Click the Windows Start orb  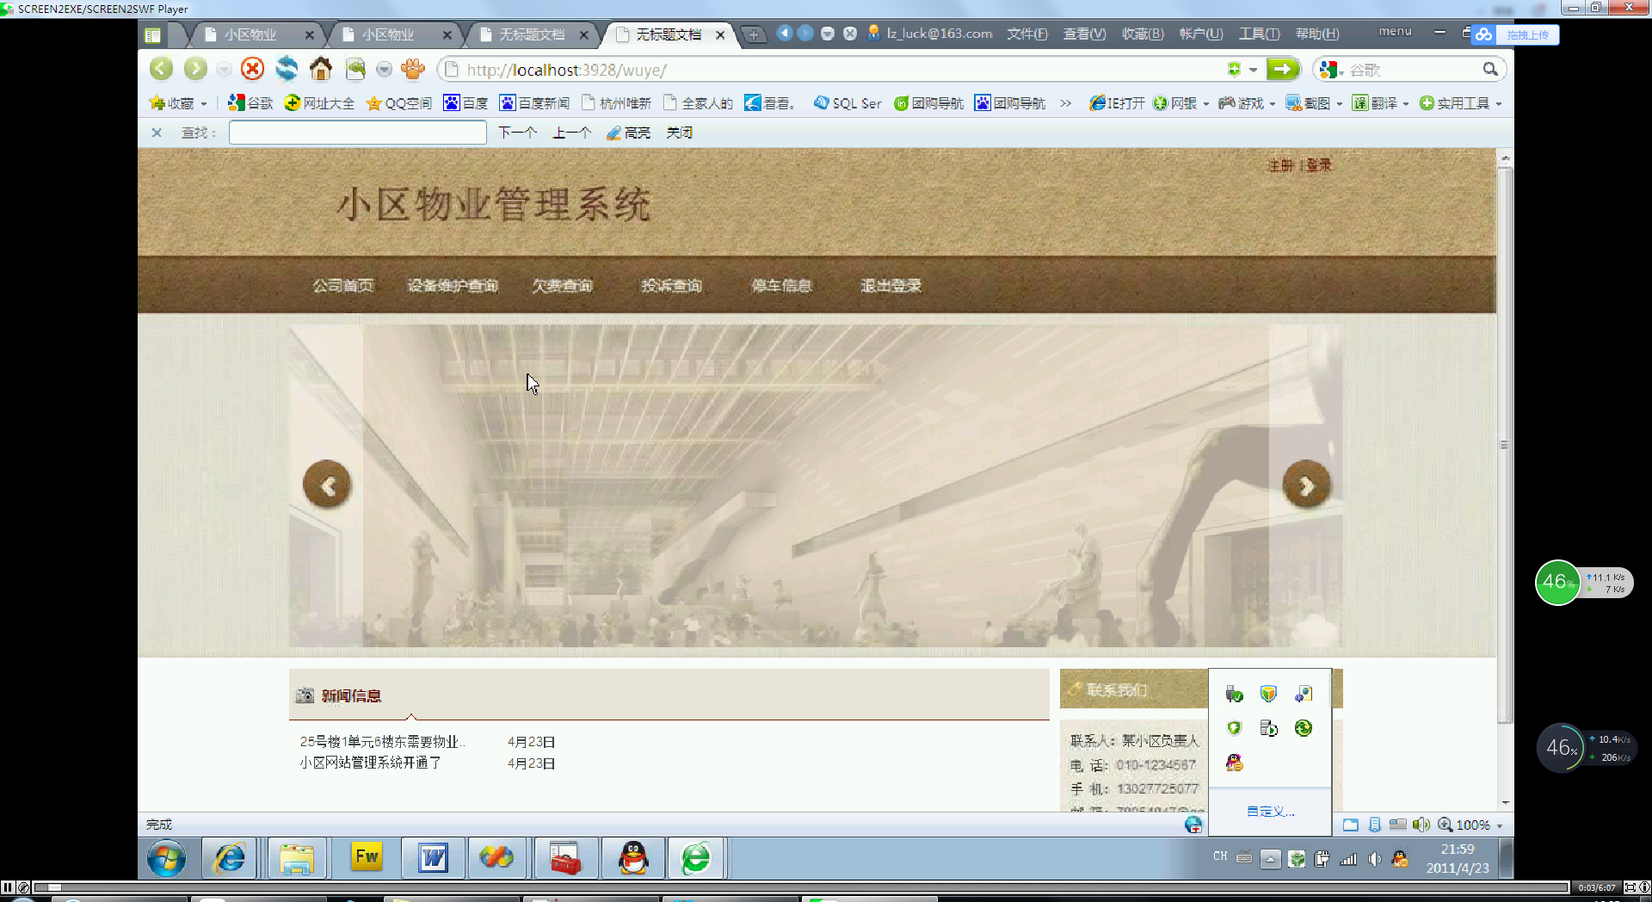point(166,858)
